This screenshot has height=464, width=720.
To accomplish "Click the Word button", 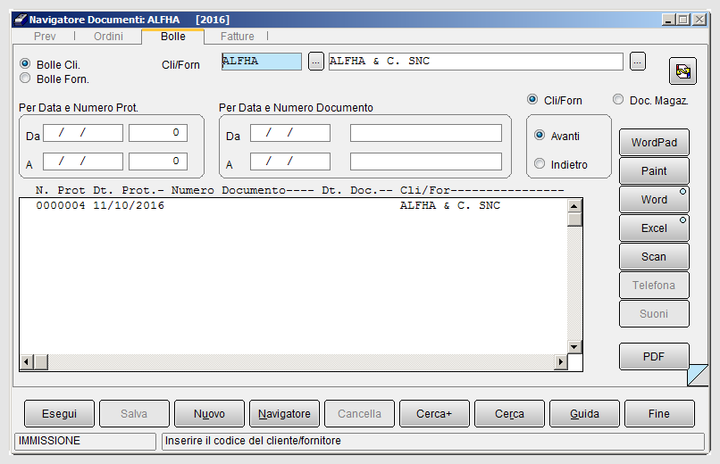I will (x=654, y=200).
